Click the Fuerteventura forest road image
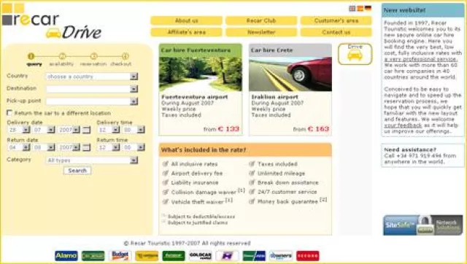Image resolution: width=467 pixels, height=264 pixels. click(201, 74)
